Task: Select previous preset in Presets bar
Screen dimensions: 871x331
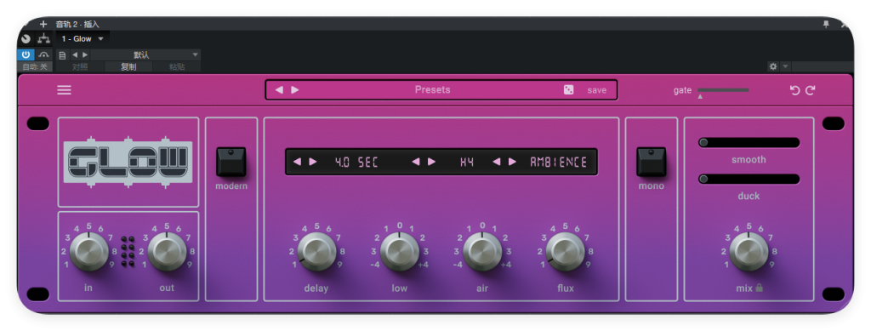Action: tap(279, 90)
